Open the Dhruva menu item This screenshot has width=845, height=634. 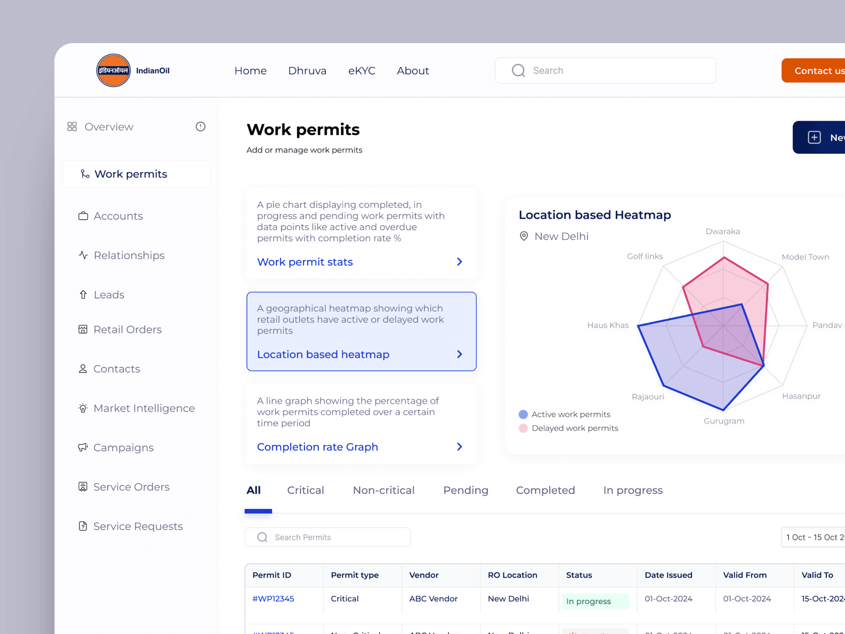tap(307, 70)
